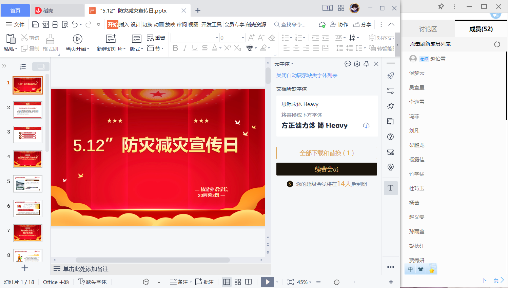Toggle bold text formatting
The image size is (508, 288).
[175, 48]
